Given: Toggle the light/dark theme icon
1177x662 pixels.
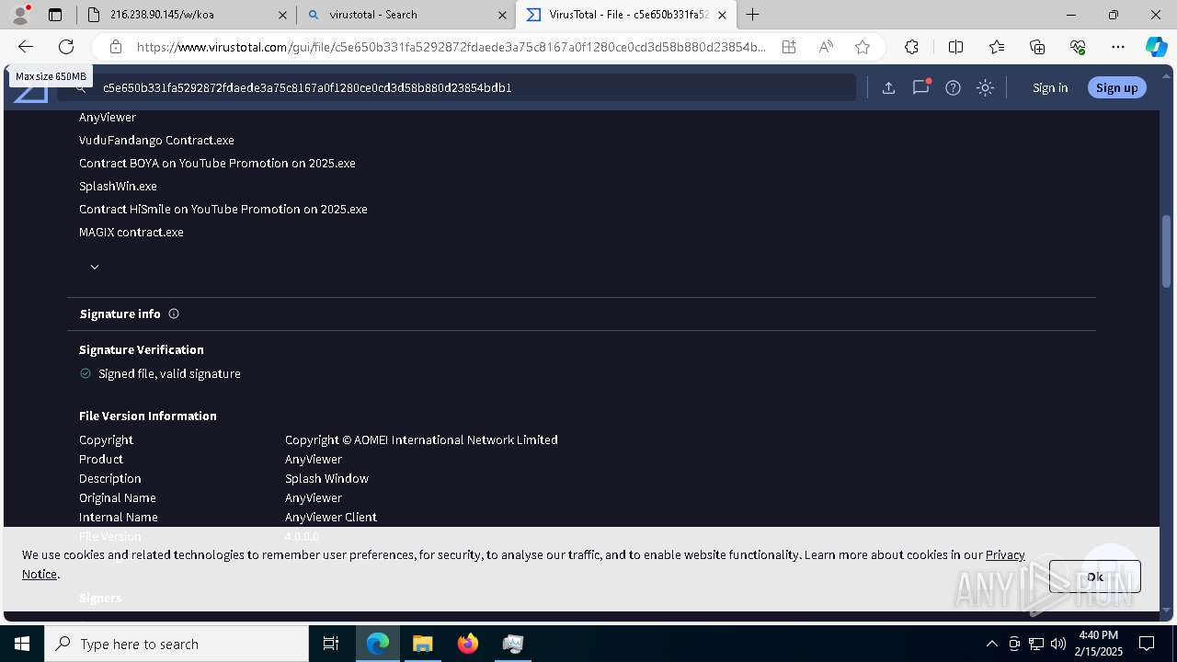Looking at the screenshot, I should click(985, 87).
